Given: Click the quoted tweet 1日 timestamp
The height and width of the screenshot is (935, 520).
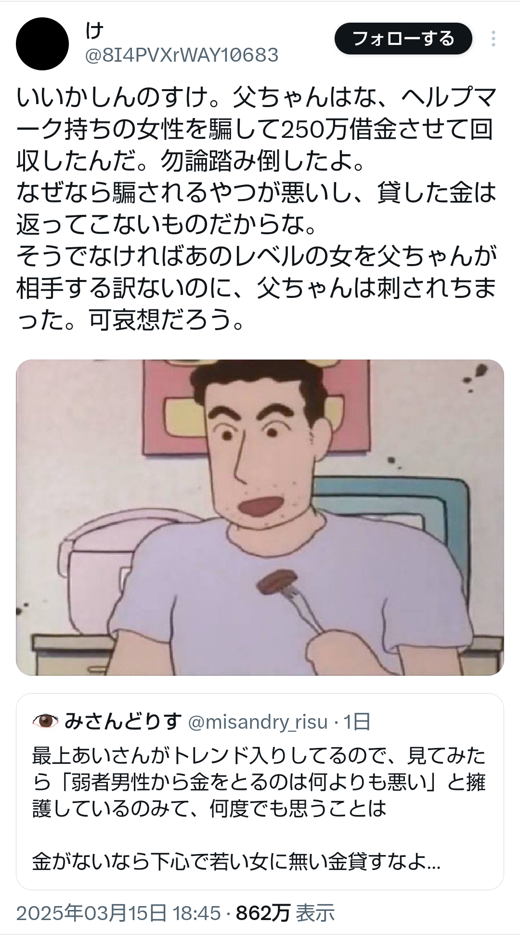Looking at the screenshot, I should pyautogui.click(x=357, y=721).
